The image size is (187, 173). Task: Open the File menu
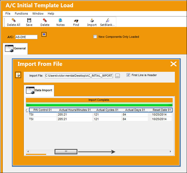click(x=8, y=13)
